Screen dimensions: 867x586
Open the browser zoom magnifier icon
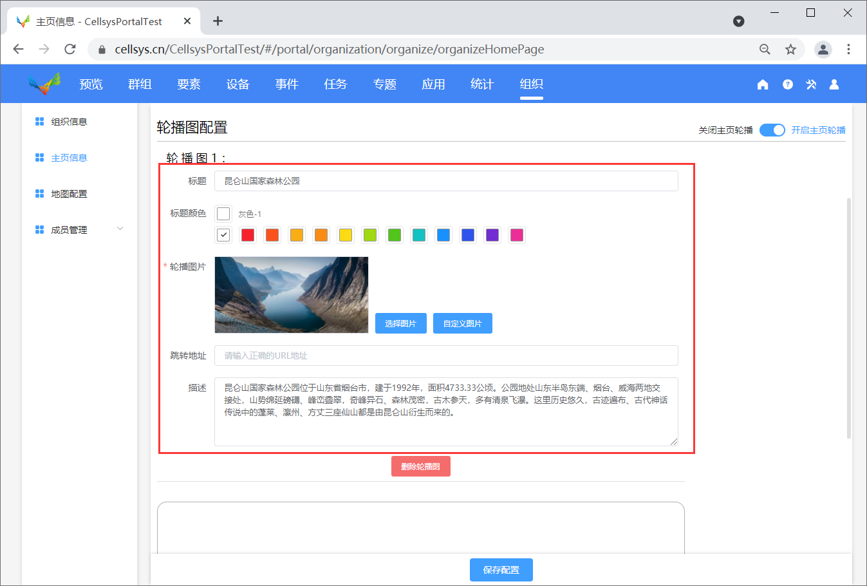(x=765, y=50)
